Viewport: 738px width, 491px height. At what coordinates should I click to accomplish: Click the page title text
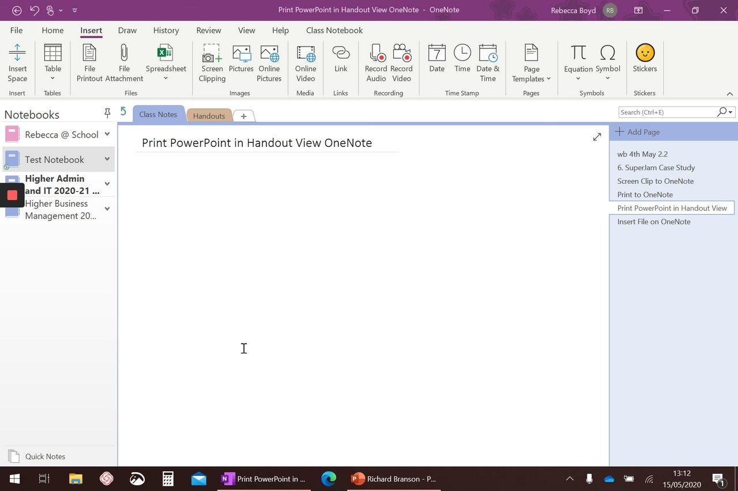coord(257,143)
